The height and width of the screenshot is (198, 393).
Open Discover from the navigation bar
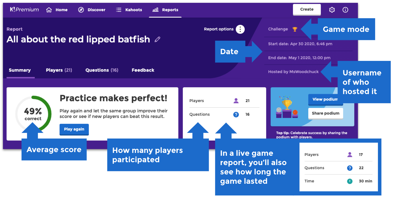click(x=92, y=10)
